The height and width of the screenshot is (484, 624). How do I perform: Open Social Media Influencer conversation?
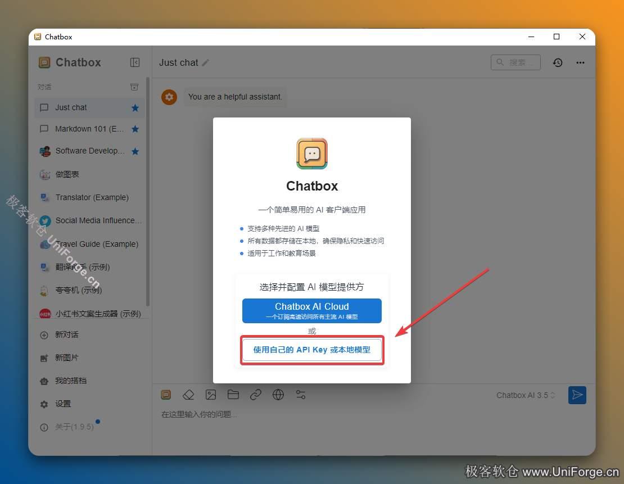click(x=90, y=220)
